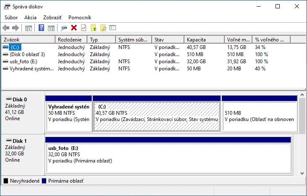Click the scrollbar down arrow in disk pane
Viewport: 307px width, 196px height.
coord(302,173)
